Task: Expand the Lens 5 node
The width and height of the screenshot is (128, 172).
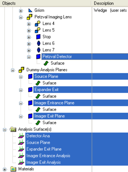Action: click(29, 31)
